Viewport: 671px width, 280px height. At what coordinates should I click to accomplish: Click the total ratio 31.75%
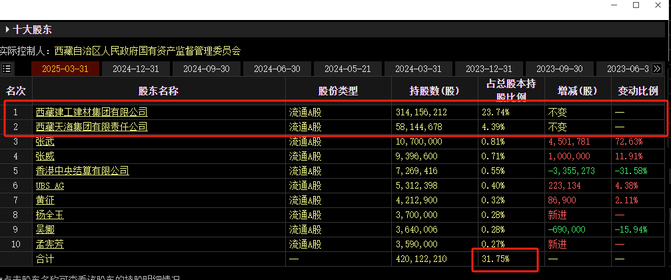496,259
